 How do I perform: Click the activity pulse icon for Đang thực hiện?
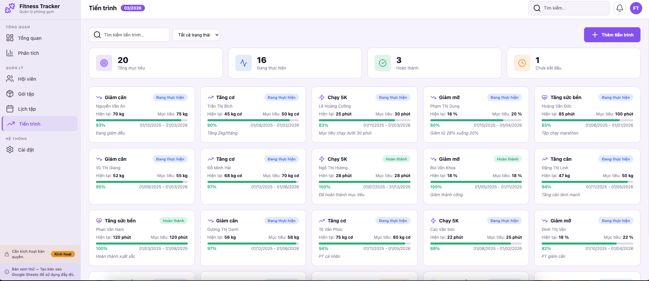(x=244, y=63)
